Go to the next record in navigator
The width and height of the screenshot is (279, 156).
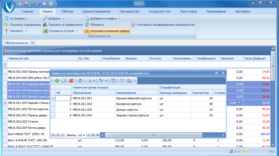coord(89,135)
